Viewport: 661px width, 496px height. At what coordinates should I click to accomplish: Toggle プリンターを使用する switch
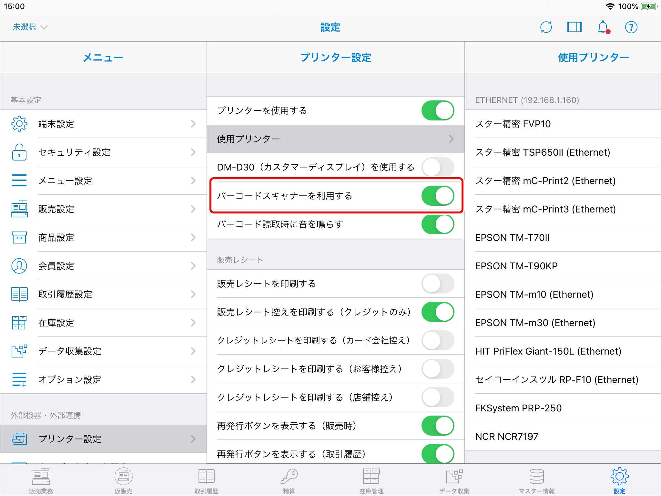pos(438,110)
